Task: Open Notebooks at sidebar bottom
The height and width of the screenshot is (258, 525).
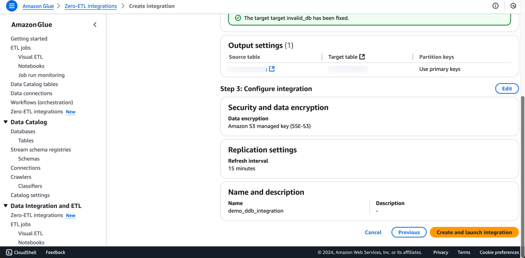Action: pos(32,242)
